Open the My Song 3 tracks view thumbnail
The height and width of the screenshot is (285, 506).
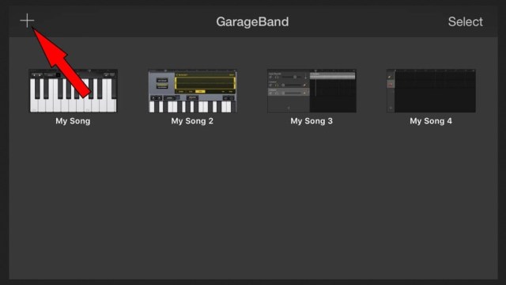[312, 91]
